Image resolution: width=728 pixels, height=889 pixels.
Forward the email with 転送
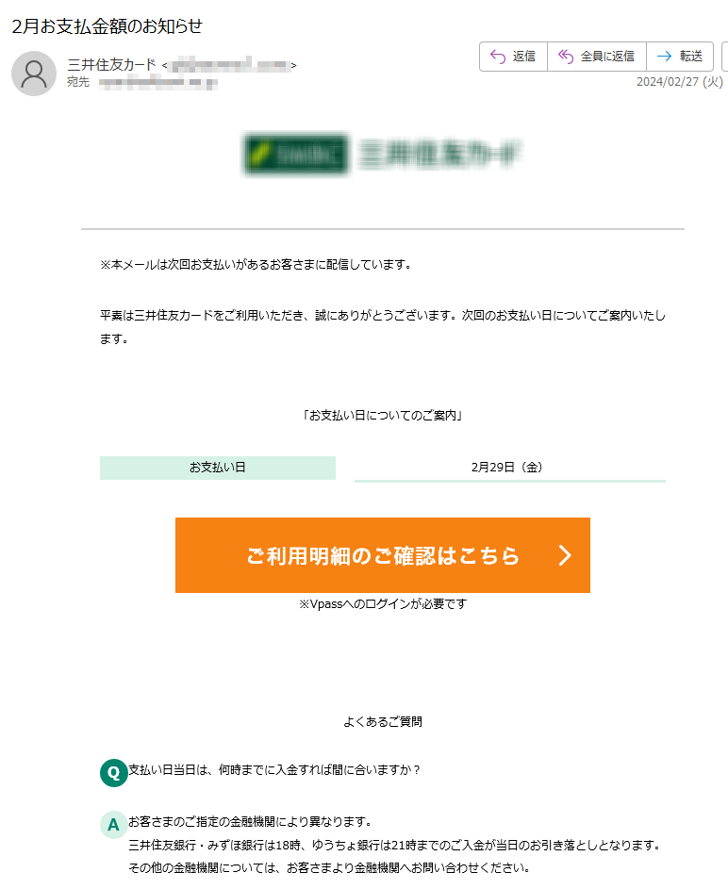(x=680, y=57)
